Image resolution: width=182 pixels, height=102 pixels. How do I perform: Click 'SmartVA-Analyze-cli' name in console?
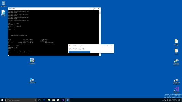pos(23,52)
